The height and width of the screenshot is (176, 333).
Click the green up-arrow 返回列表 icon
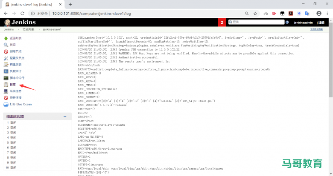(x=6, y=38)
